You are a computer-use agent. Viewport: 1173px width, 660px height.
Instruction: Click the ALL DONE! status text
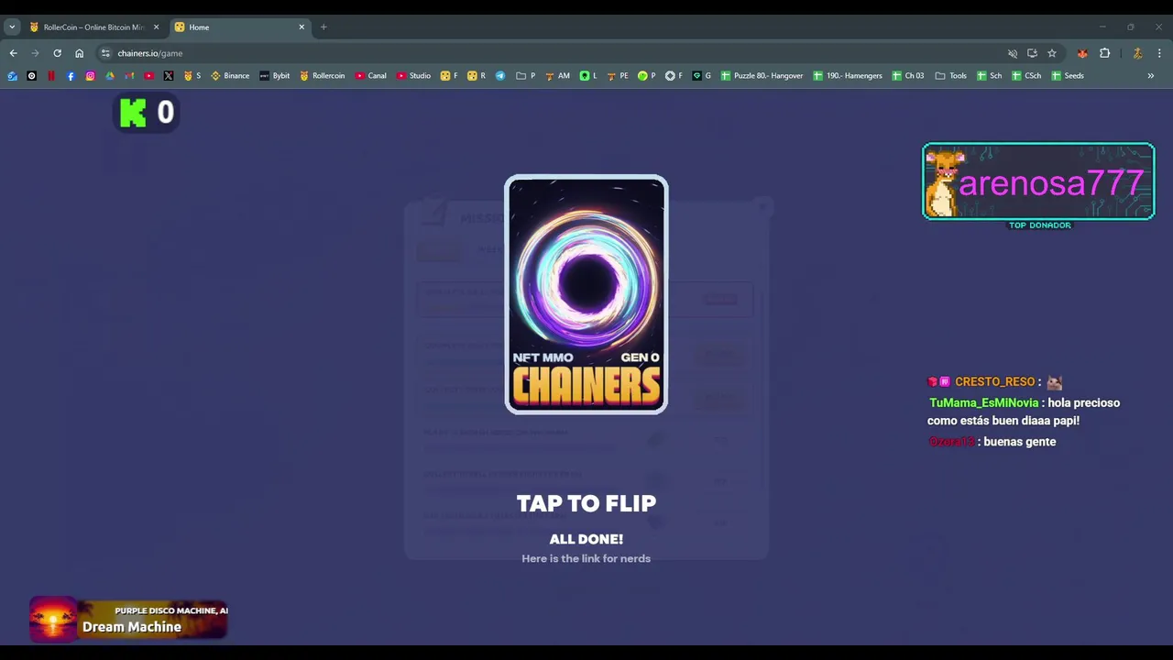[x=586, y=539]
